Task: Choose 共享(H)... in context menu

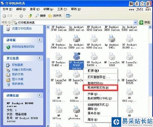Action: pos(100,94)
